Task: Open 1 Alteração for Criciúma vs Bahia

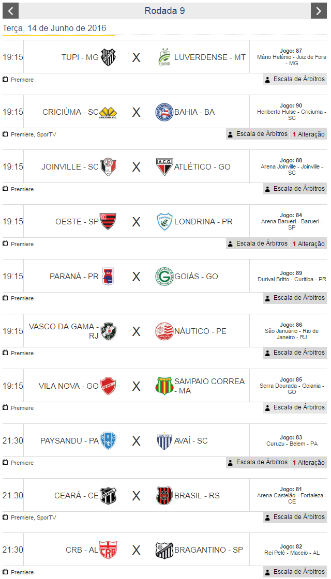Action: click(x=308, y=134)
